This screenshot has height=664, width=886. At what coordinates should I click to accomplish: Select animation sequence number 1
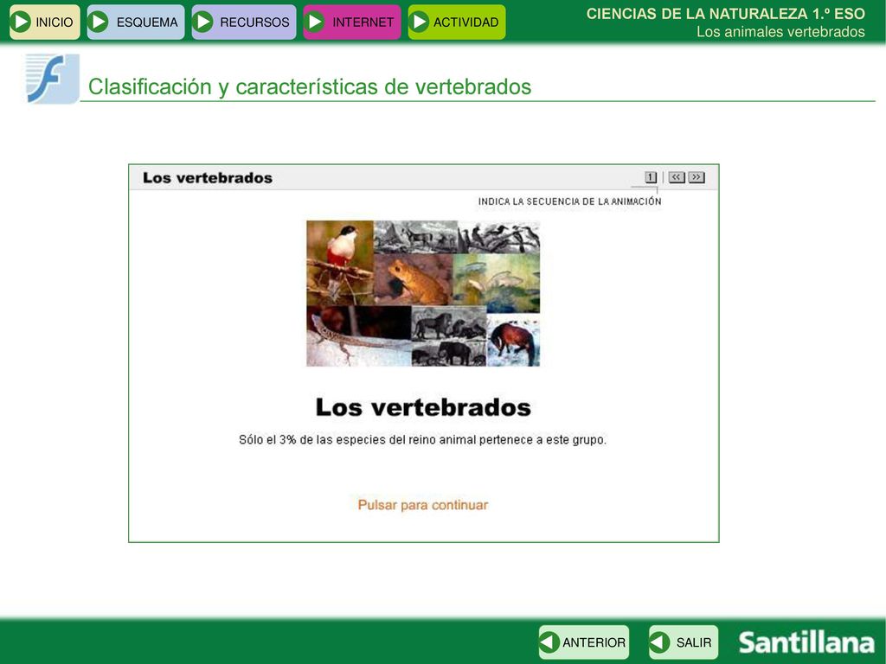point(651,177)
